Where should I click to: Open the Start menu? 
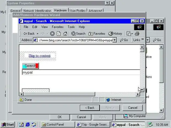point(8,125)
